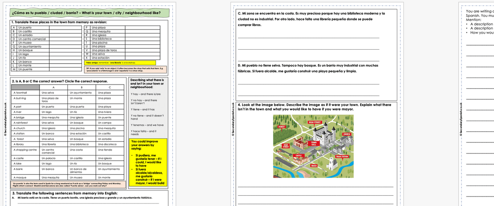The height and width of the screenshot is (206, 494).
Task: Click 'Un centro comercial' in revision list row D
Action: (31, 39)
